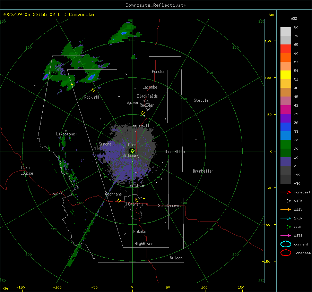Click the Lacombe town label
This screenshot has width=312, height=292.
150,87
